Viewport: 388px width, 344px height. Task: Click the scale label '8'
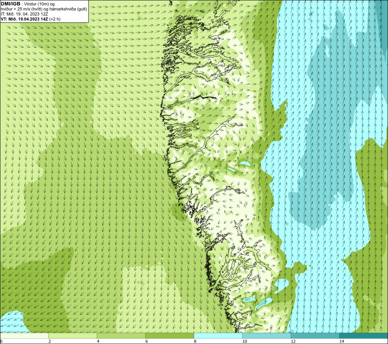coord(195,341)
